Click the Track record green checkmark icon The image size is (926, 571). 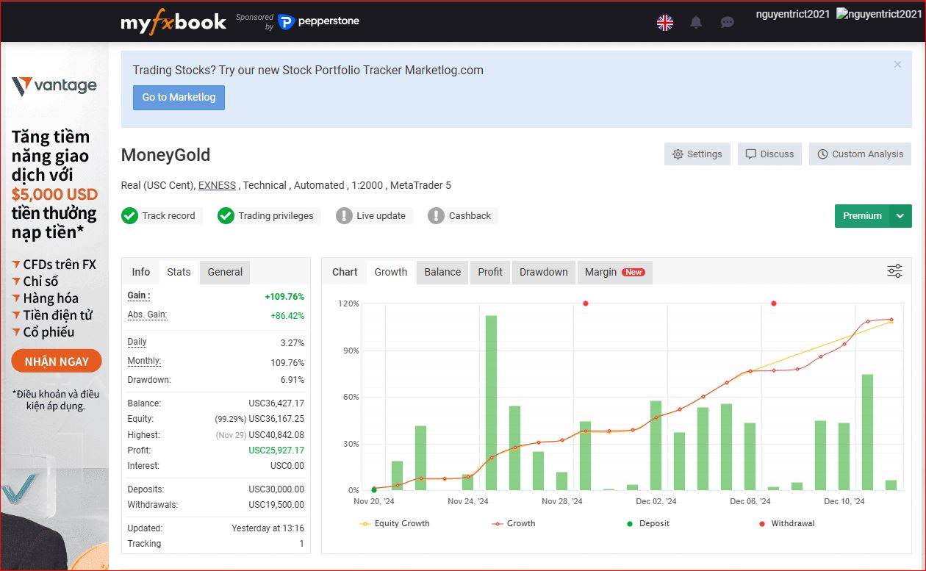(130, 215)
